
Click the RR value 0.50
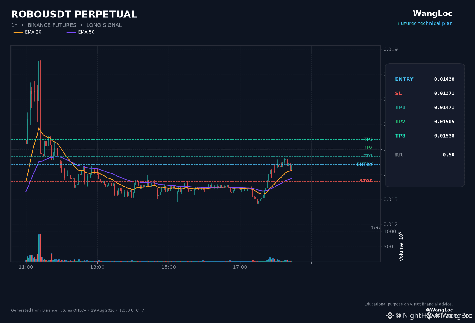tap(448, 155)
